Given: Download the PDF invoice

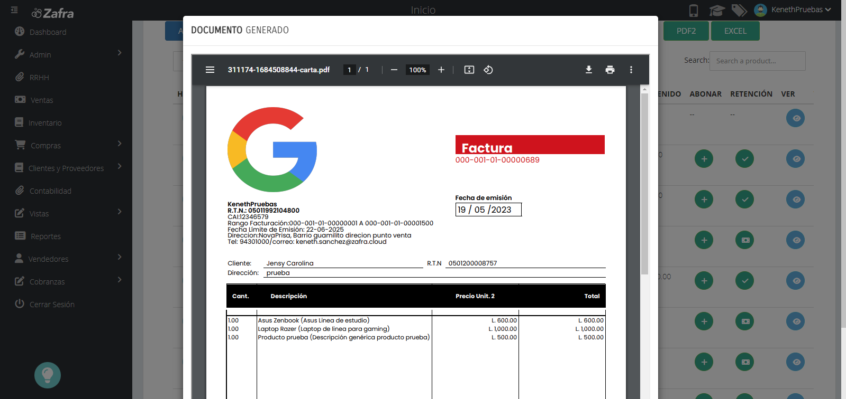Looking at the screenshot, I should point(589,70).
